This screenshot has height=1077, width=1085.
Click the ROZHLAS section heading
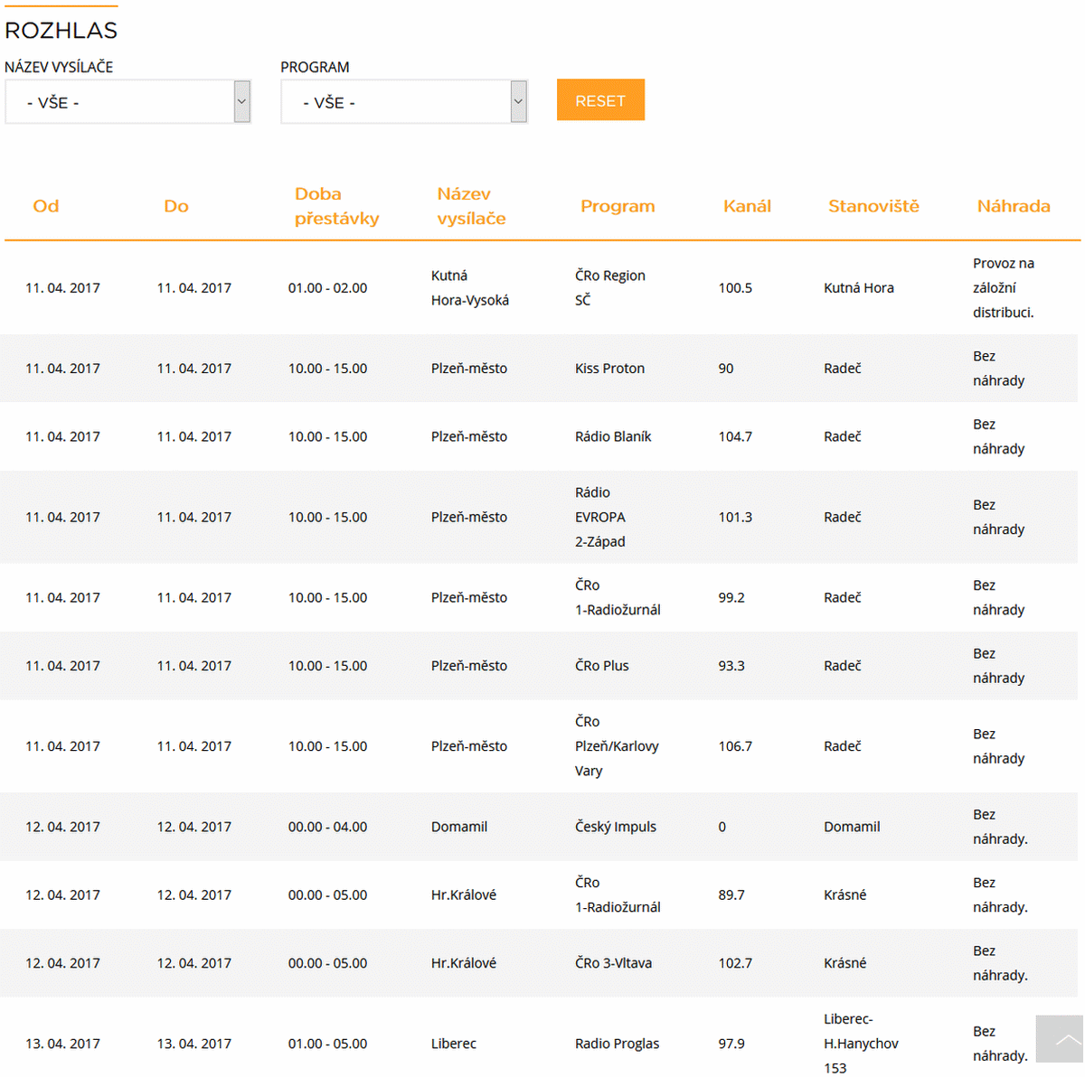point(61,30)
